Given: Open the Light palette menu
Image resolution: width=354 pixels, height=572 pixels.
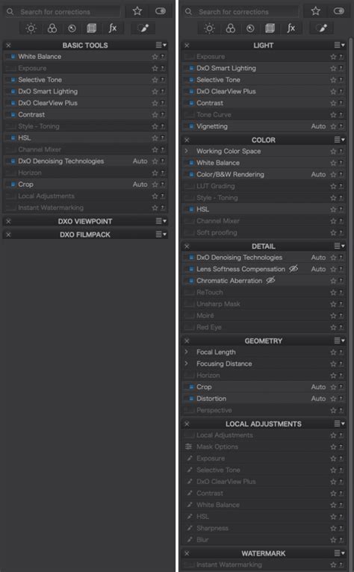Looking at the screenshot, I should click(x=339, y=46).
